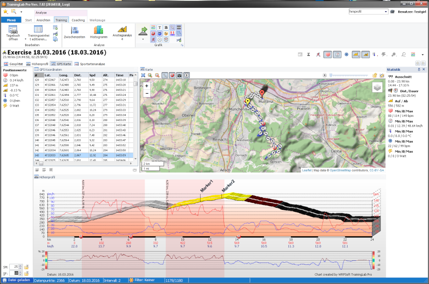Click the Marker2 label on elevation chart
The height and width of the screenshot is (284, 429).
pyautogui.click(x=228, y=186)
